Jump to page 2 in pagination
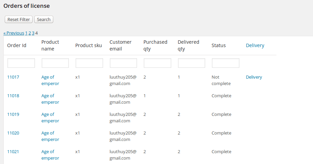313x164 pixels. pos(30,33)
